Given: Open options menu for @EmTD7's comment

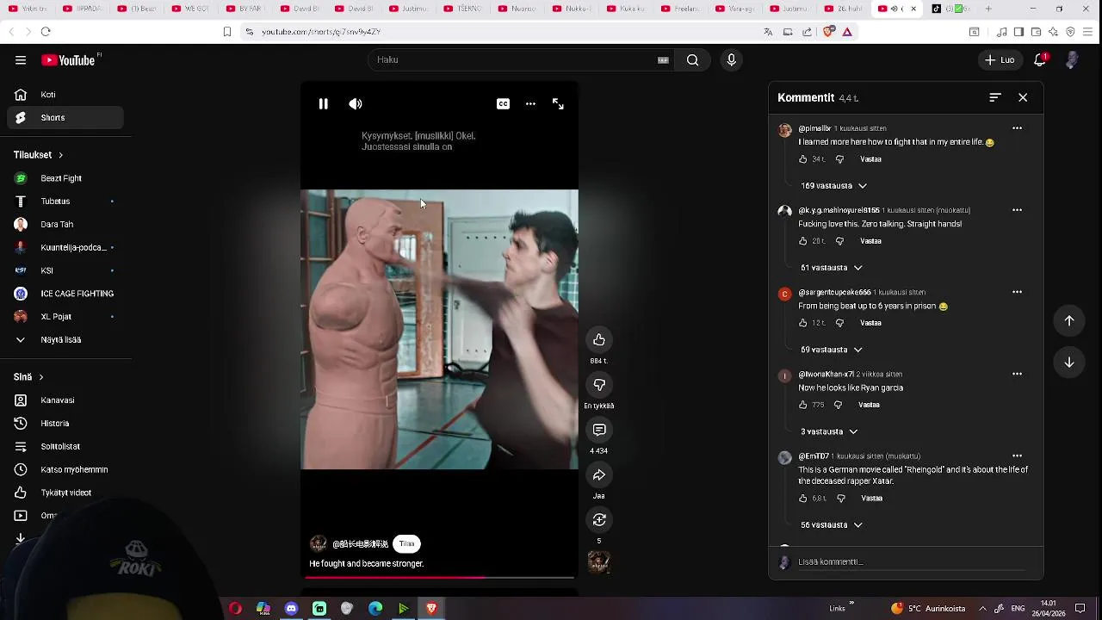Looking at the screenshot, I should [1017, 456].
